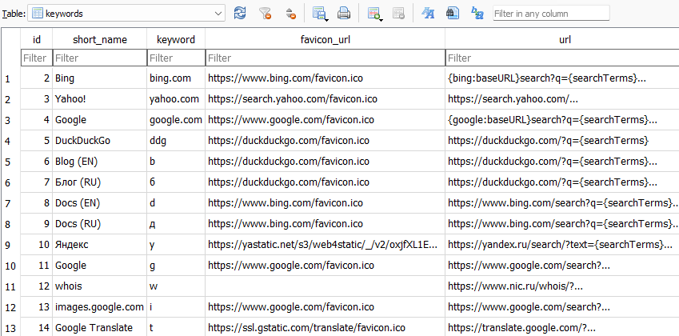This screenshot has width=679, height=336.
Task: Select the yandex.ru search url cell
Action: coord(562,245)
